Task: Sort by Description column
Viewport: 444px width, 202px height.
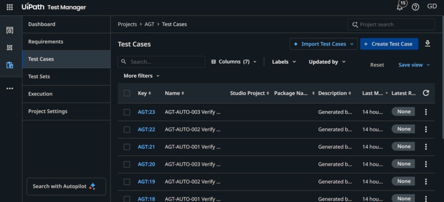Action: (335, 93)
